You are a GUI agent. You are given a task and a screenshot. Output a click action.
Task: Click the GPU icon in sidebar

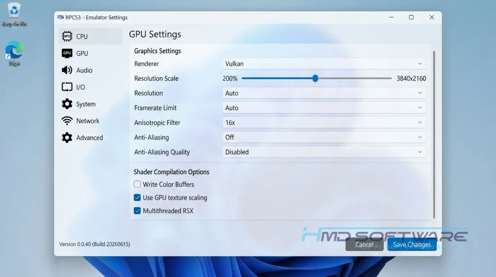click(67, 53)
